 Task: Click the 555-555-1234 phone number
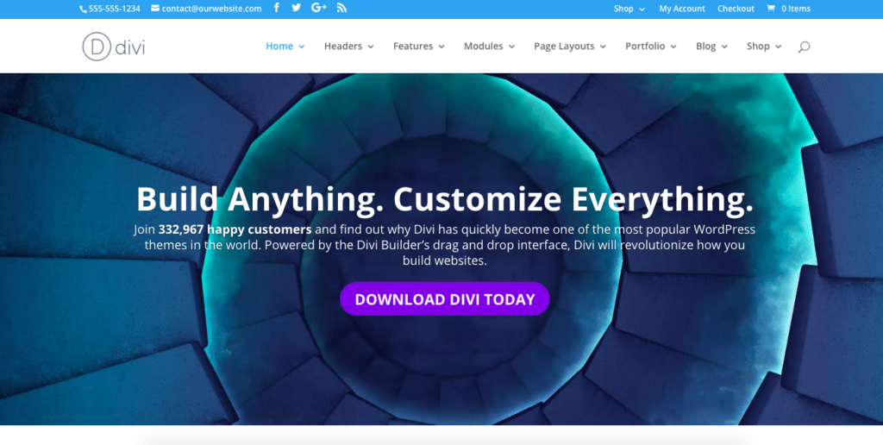coord(115,9)
